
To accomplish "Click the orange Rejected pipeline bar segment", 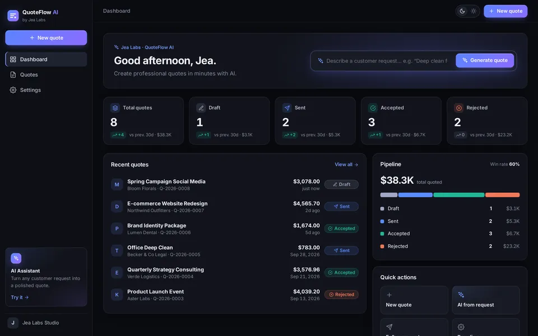I will tap(502, 195).
